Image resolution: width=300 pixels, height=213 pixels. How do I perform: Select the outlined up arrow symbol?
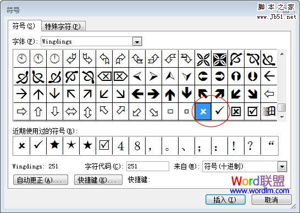(x=38, y=111)
